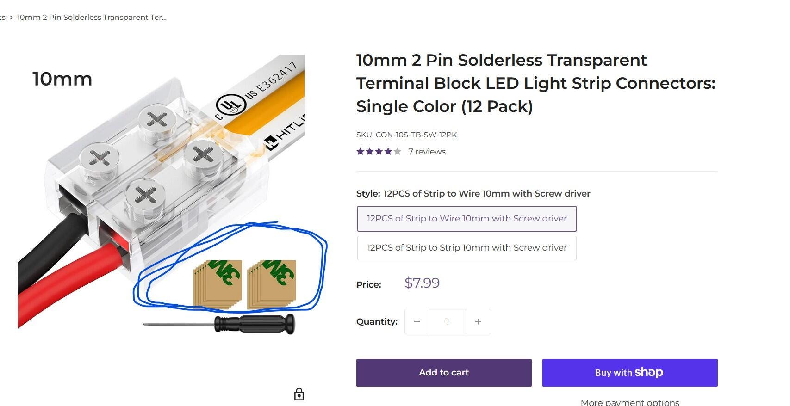Click the 10mm 2 Pin breadcrumb item
790x406 pixels.
click(x=92, y=18)
